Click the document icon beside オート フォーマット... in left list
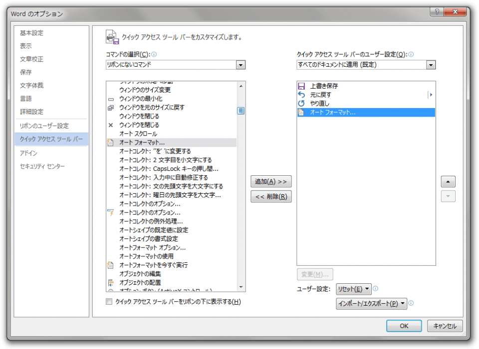The image size is (479, 349). pos(111,142)
